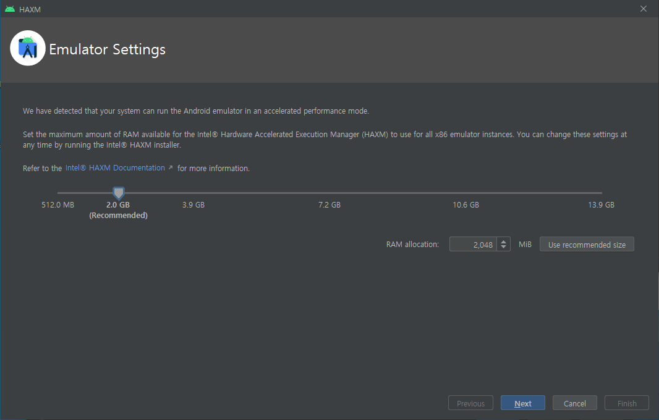Click the Android Studio logo icon
Image resolution: width=659 pixels, height=420 pixels.
pyautogui.click(x=28, y=48)
